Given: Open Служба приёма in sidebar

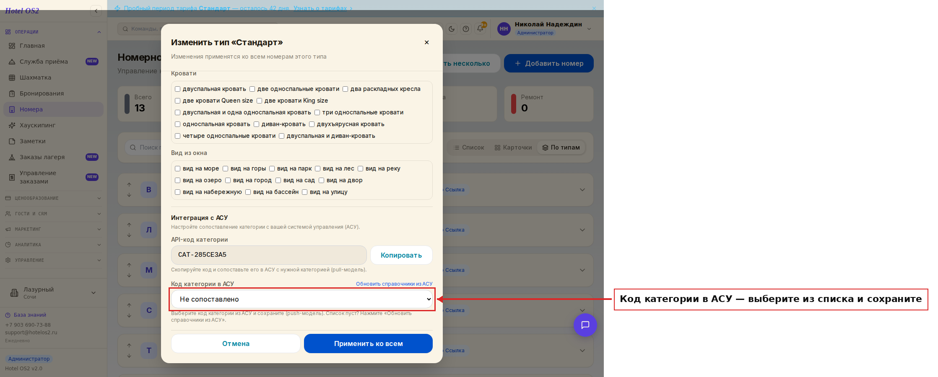Looking at the screenshot, I should pos(53,62).
